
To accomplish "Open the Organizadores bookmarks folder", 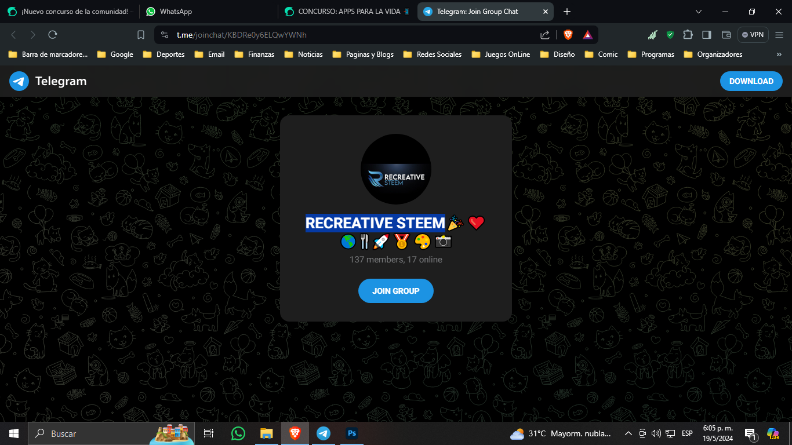I will (x=713, y=54).
